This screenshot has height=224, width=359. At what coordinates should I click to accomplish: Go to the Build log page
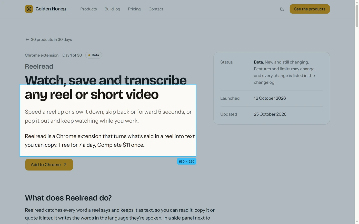click(x=112, y=9)
